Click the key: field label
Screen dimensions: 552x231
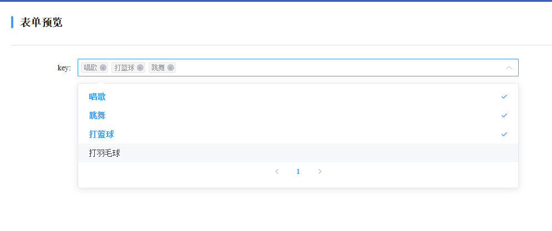pos(64,68)
